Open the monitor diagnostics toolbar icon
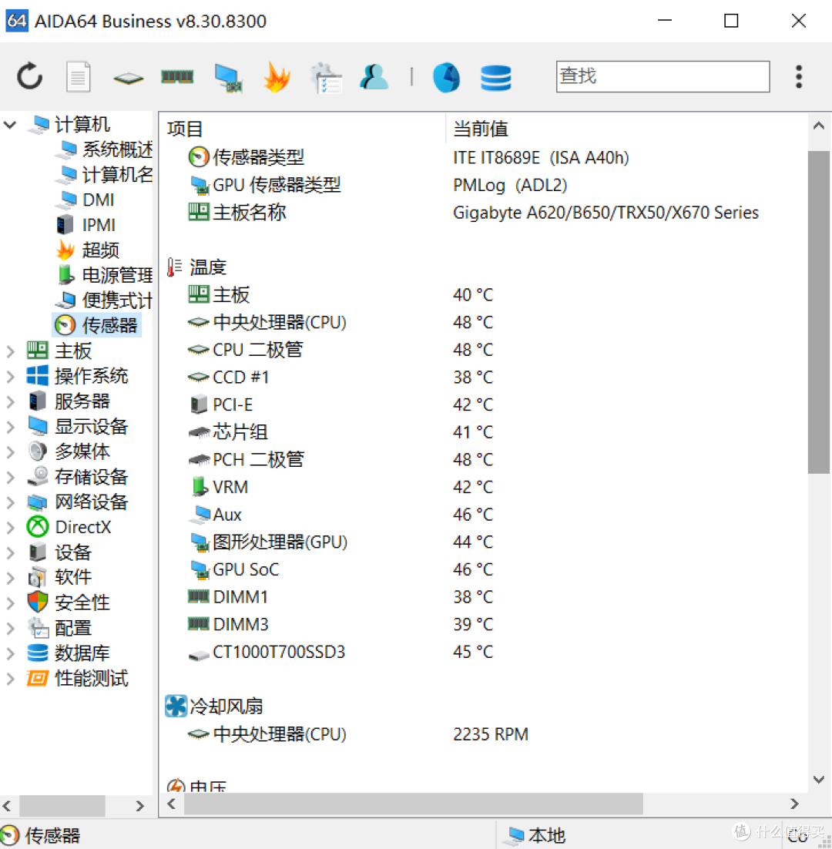Viewport: 832px width, 849px height. click(228, 78)
